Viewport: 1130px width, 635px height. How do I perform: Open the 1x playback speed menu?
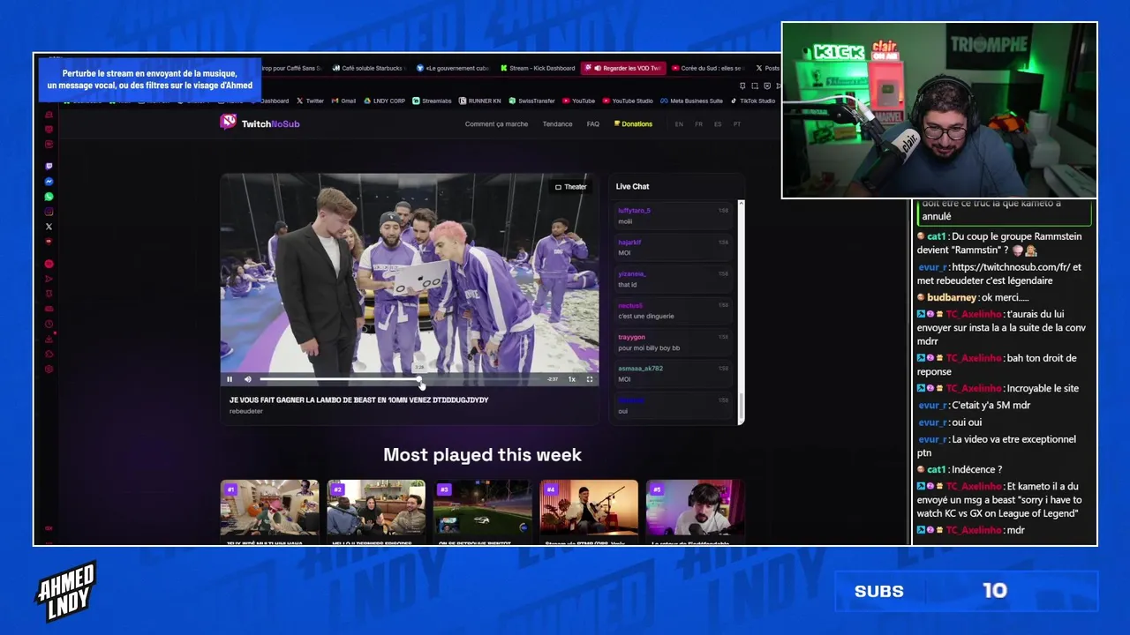pos(571,379)
